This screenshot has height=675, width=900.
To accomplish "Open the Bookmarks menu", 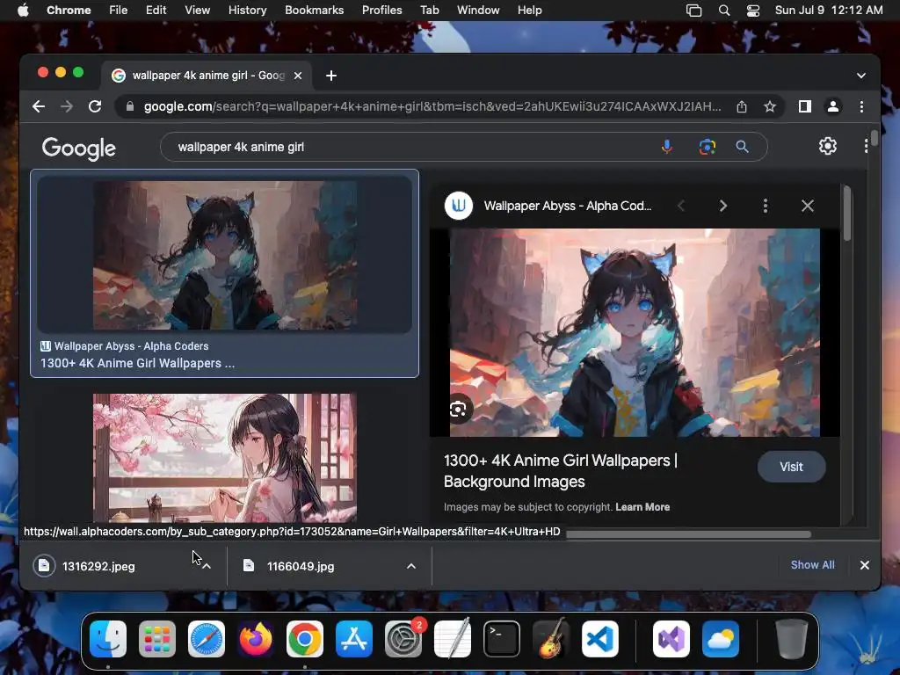I will point(314,11).
